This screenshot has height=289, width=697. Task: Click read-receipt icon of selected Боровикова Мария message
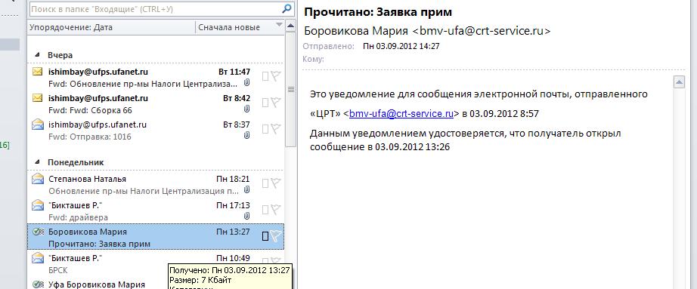coord(38,232)
